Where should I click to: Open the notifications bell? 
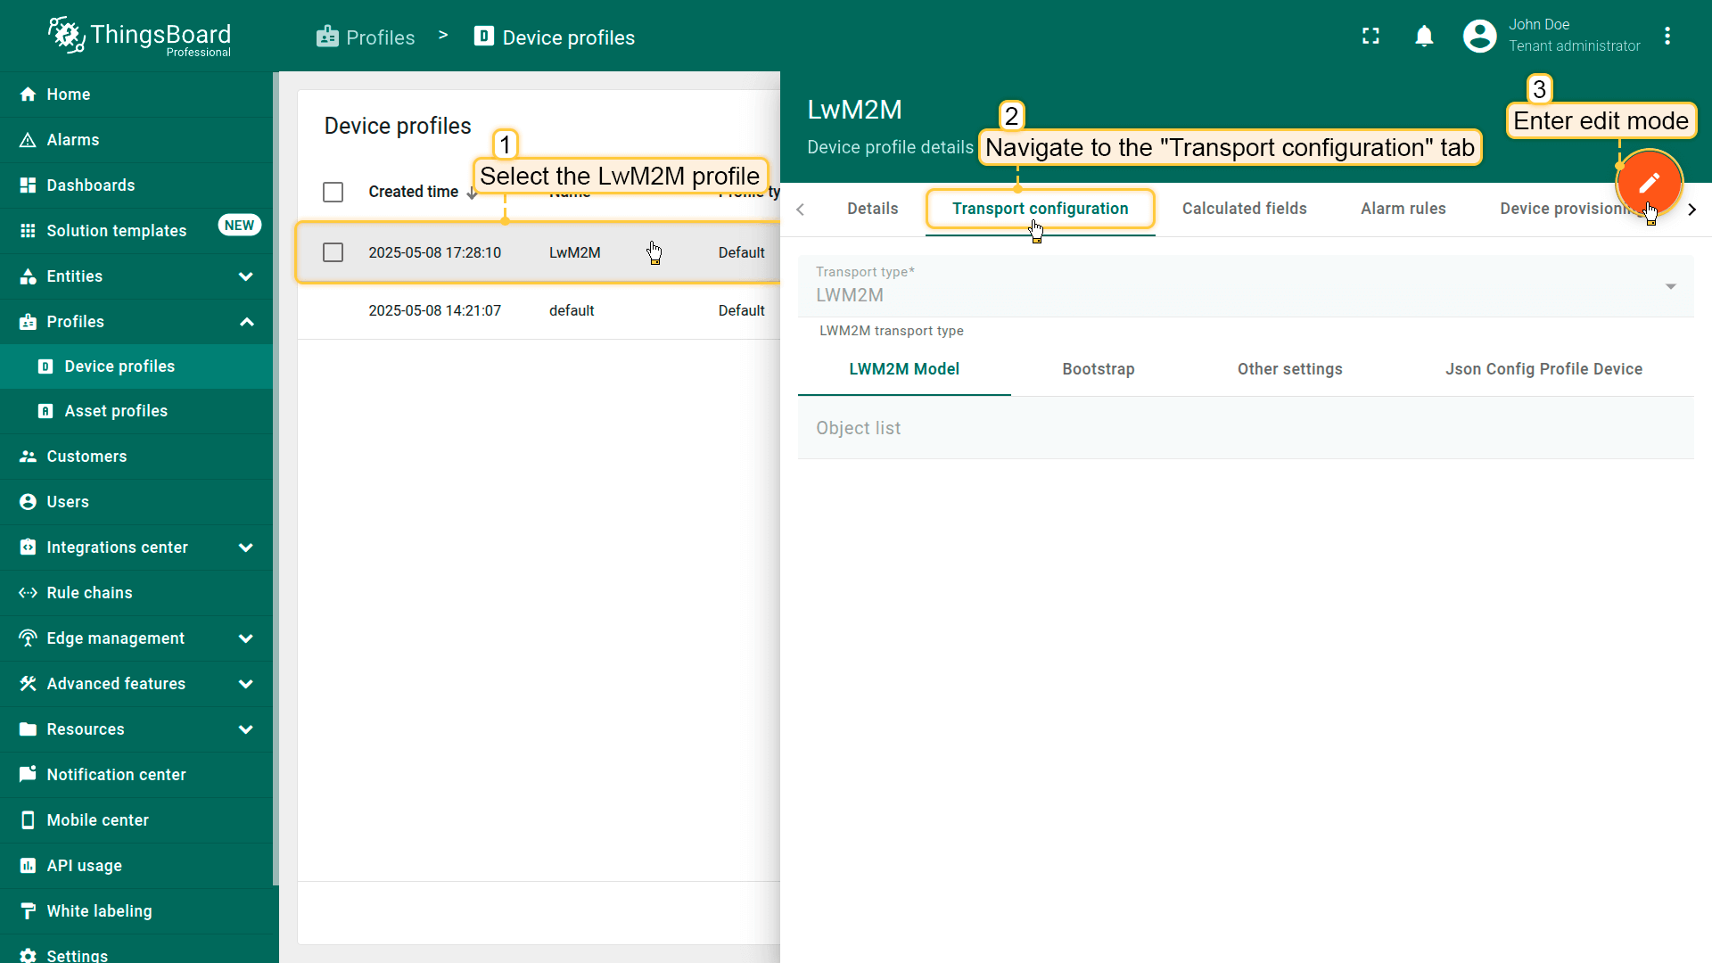coord(1424,36)
